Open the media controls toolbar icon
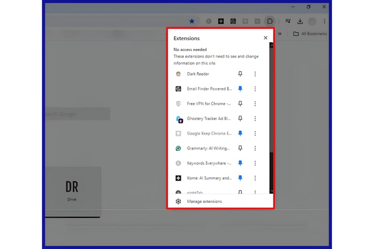 pyautogui.click(x=288, y=21)
